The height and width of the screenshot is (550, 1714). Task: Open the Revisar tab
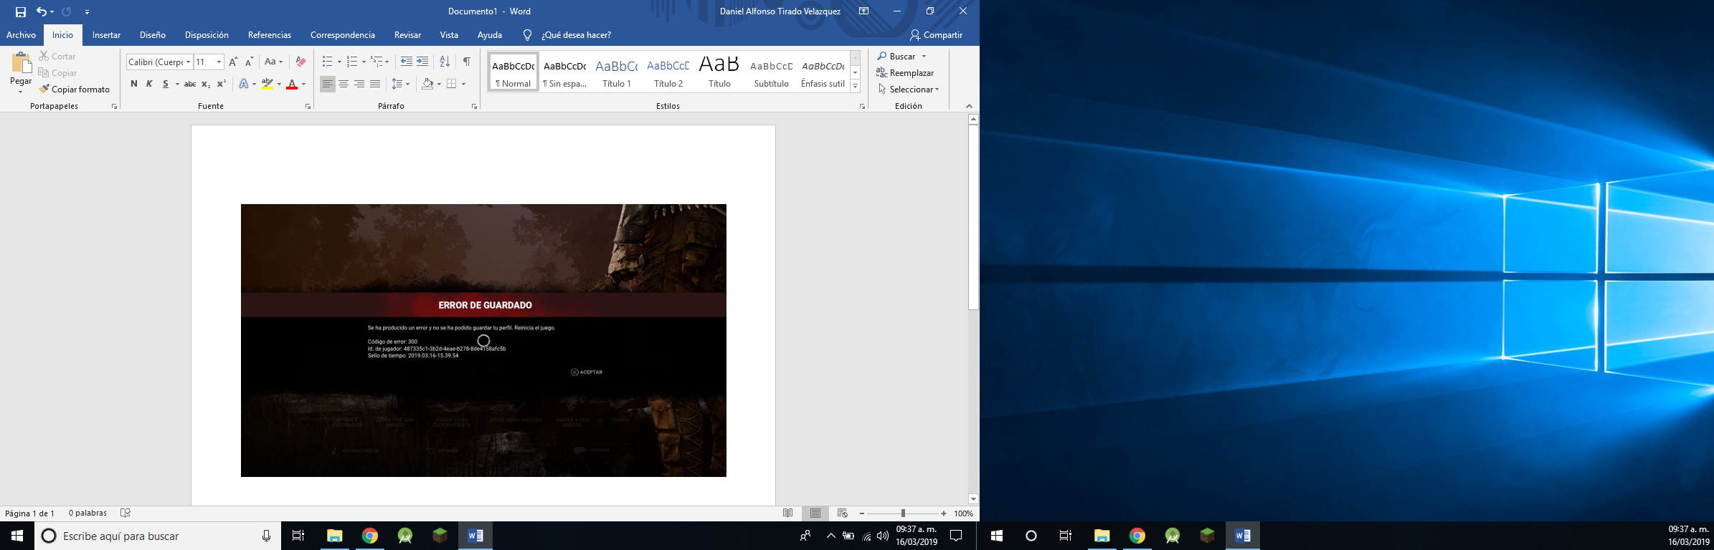[407, 35]
